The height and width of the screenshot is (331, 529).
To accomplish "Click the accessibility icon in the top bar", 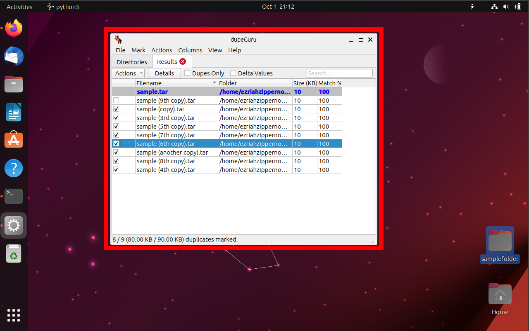I will [472, 7].
